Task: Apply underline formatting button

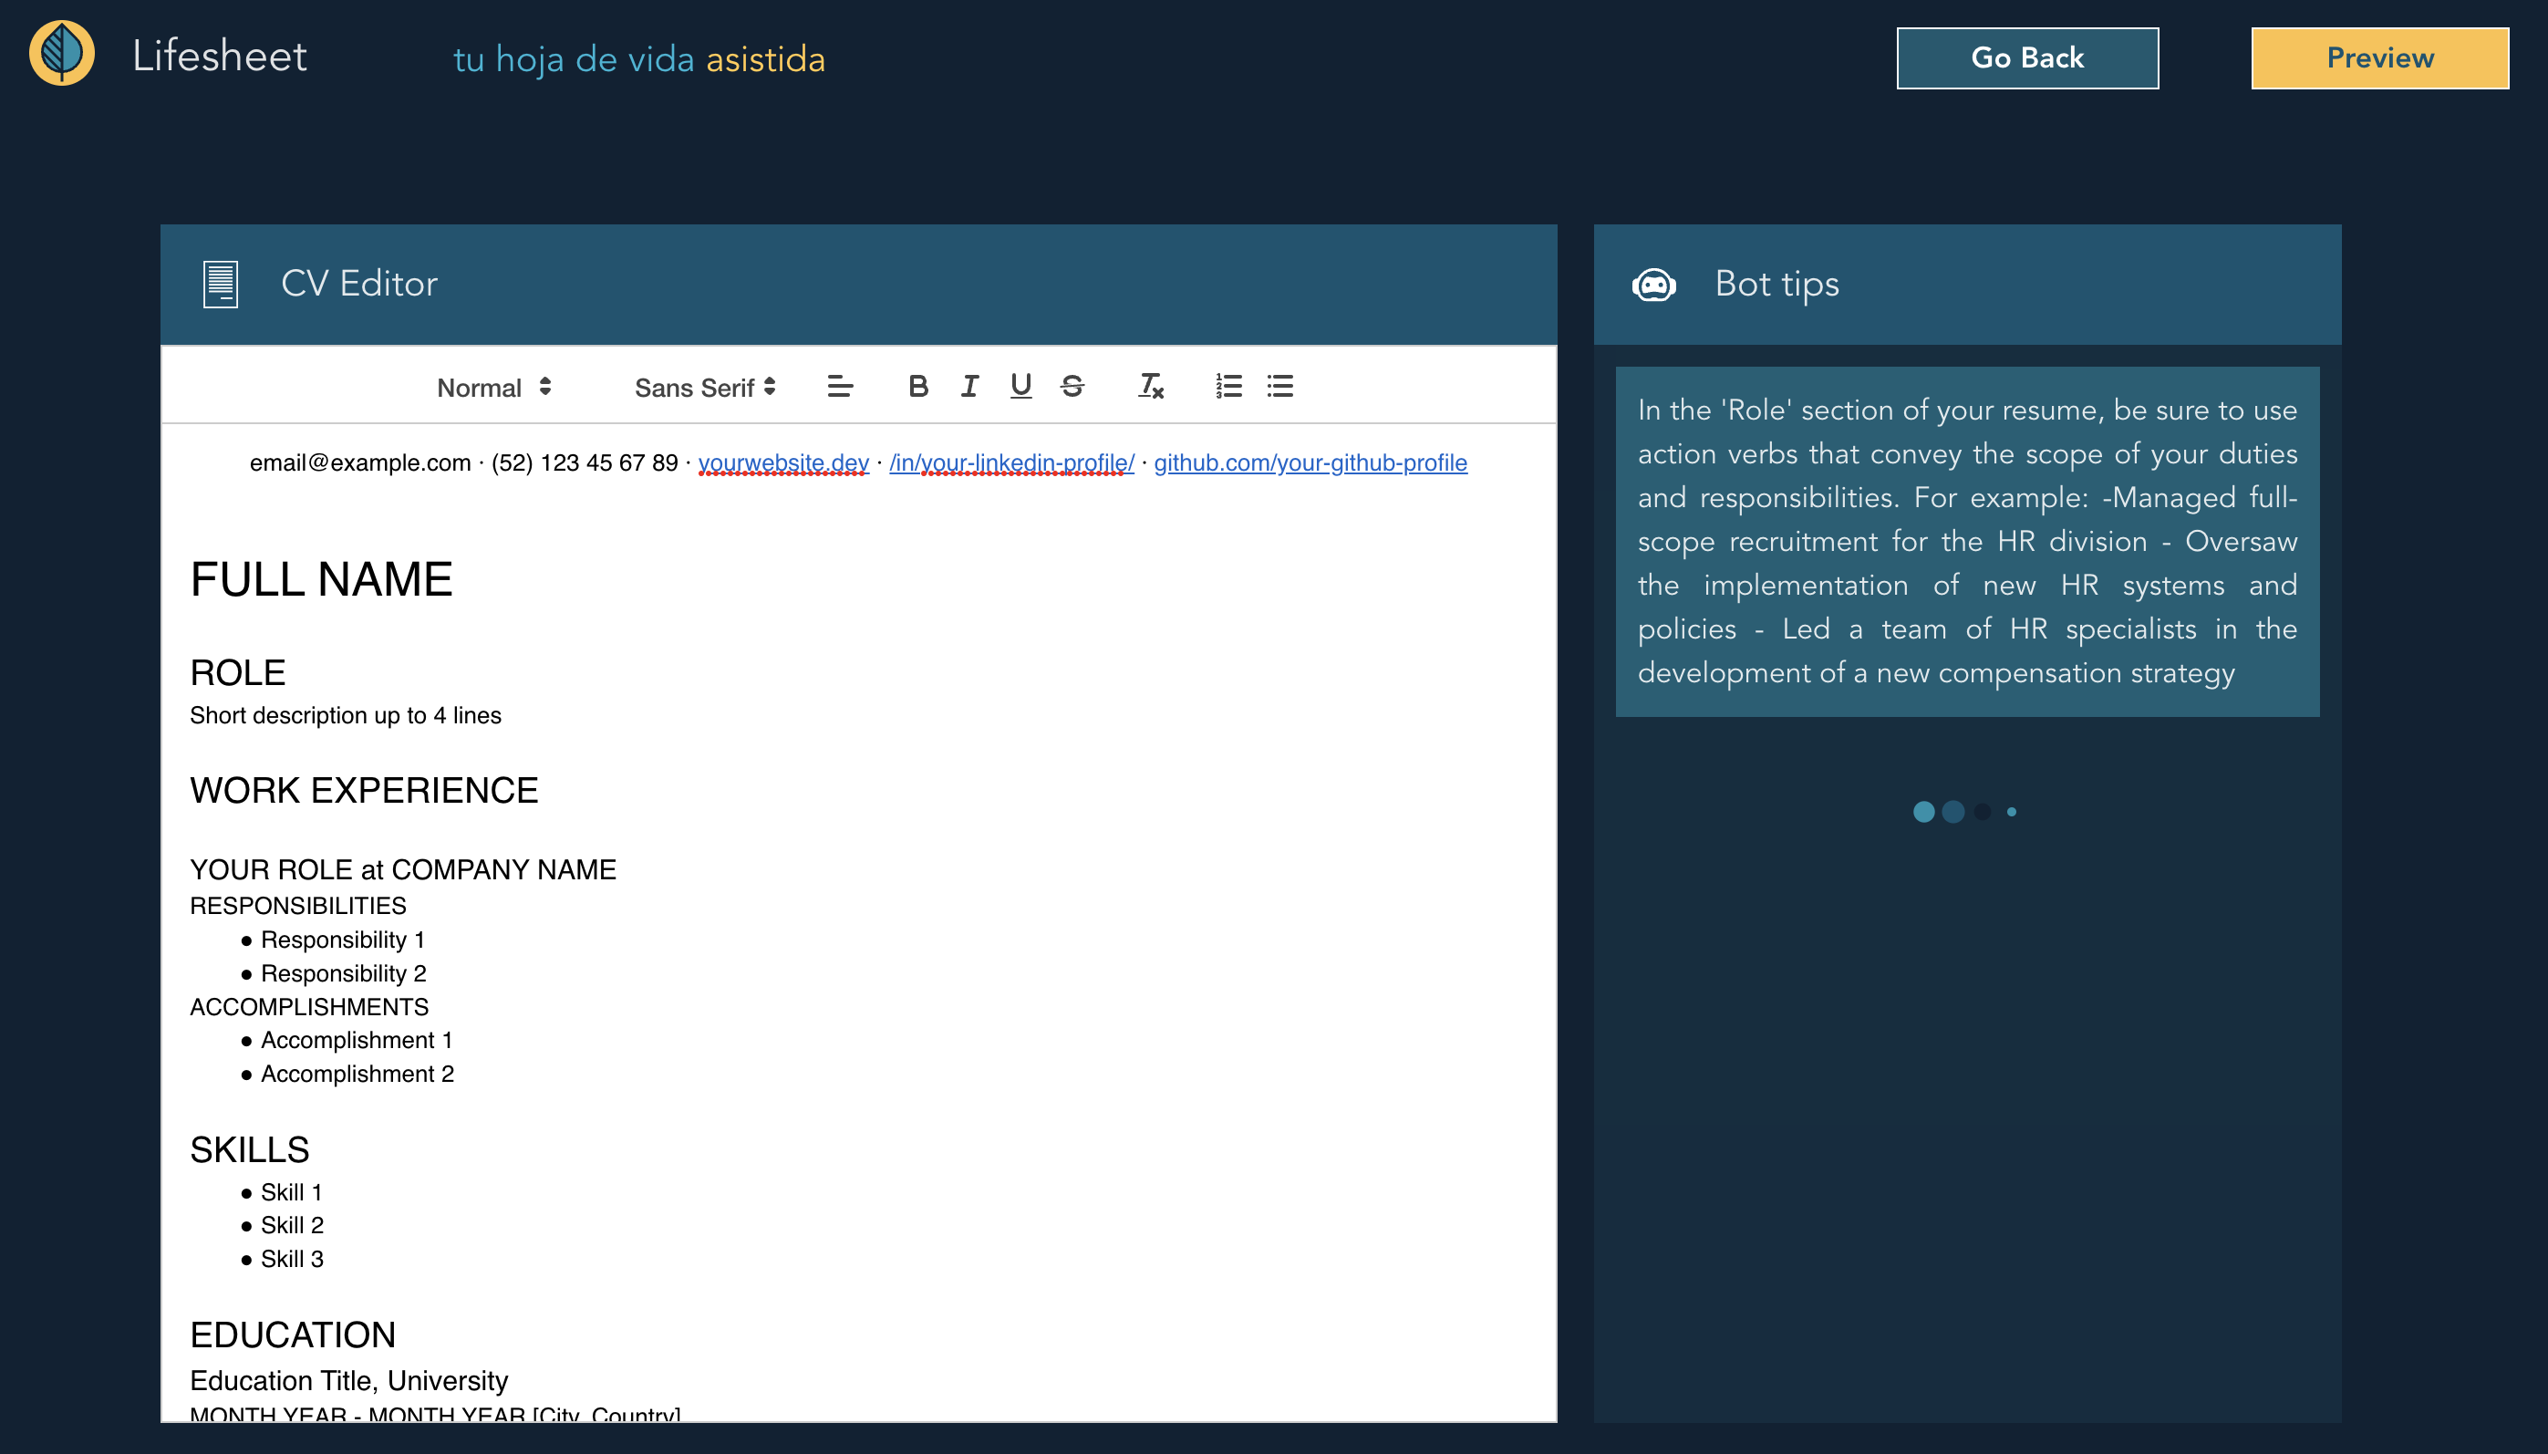Action: point(1020,387)
